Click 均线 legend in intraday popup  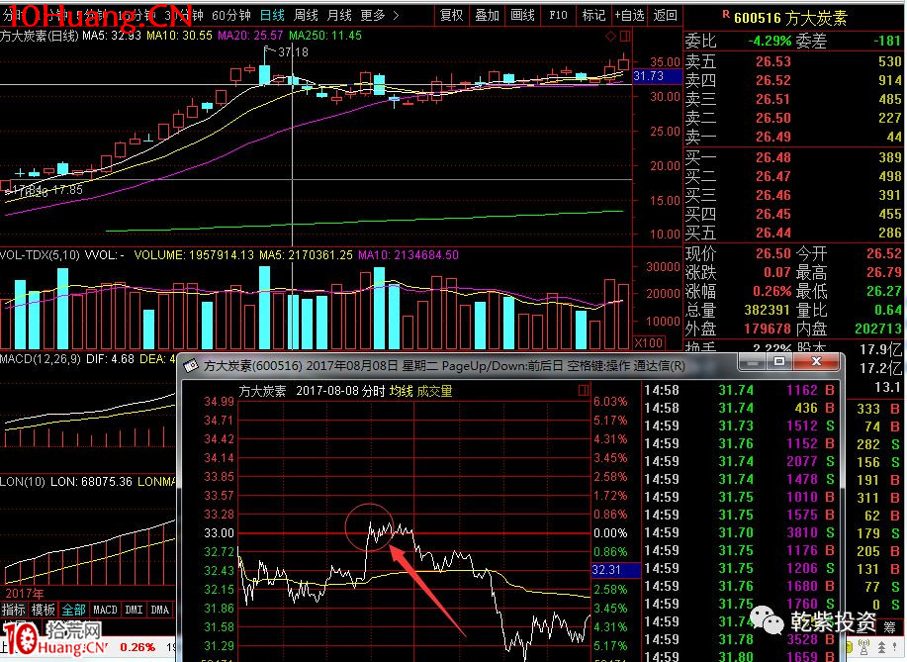tap(401, 391)
